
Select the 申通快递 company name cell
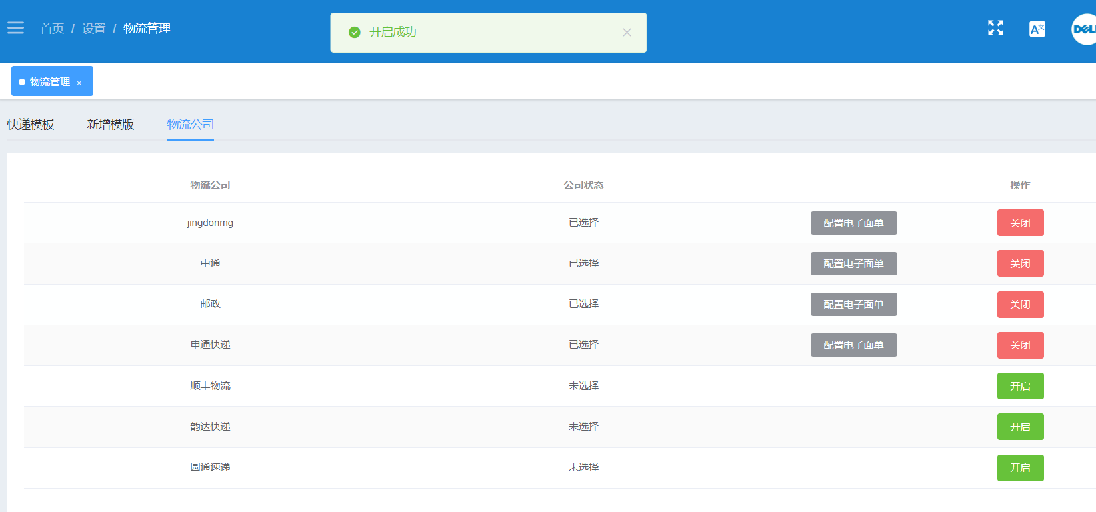point(211,345)
